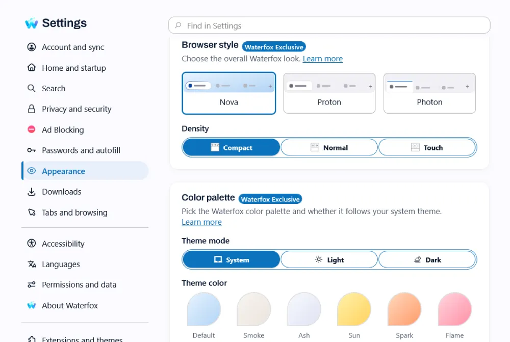Pick the Sun theme color
The height and width of the screenshot is (342, 510).
[x=354, y=309]
